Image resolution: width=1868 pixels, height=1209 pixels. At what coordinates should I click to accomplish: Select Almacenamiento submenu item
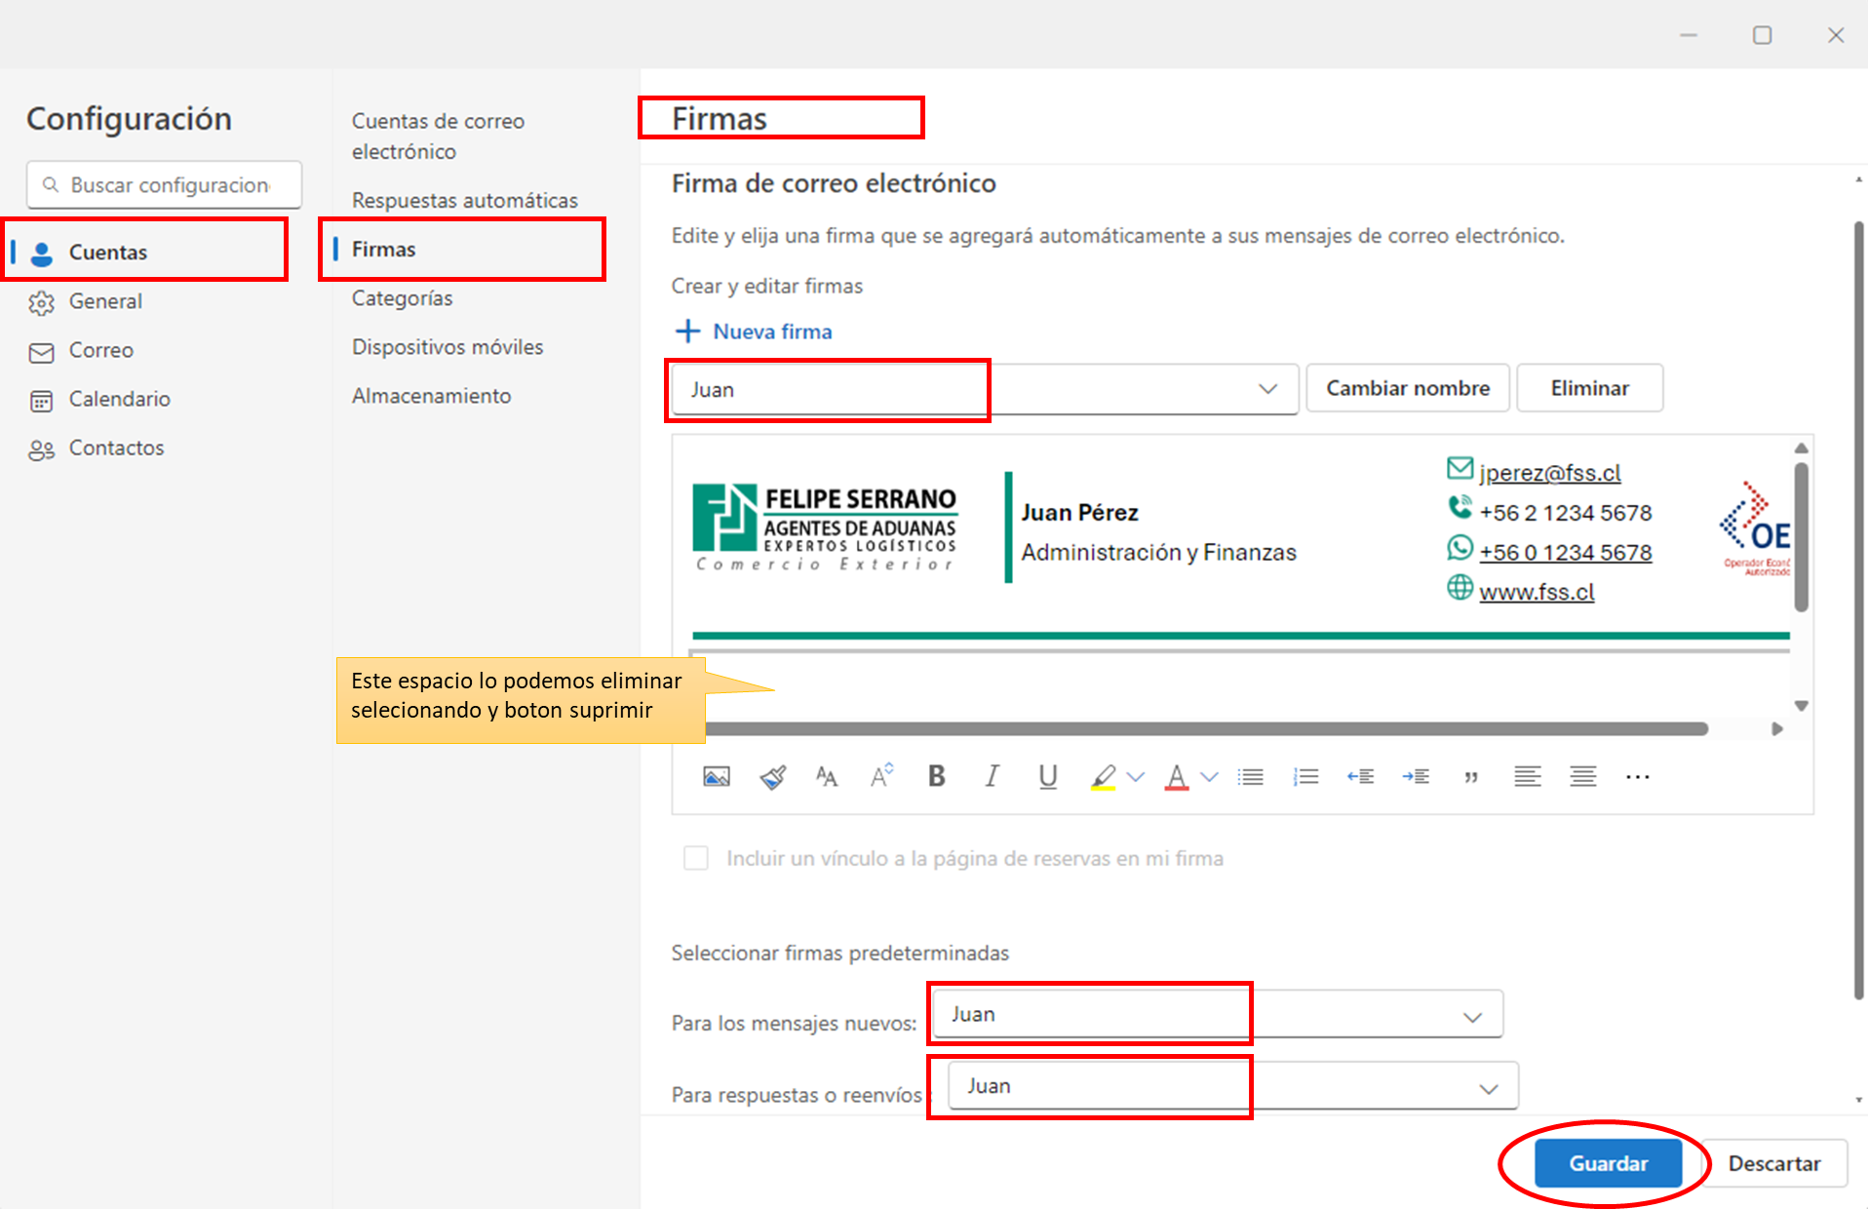(x=432, y=396)
